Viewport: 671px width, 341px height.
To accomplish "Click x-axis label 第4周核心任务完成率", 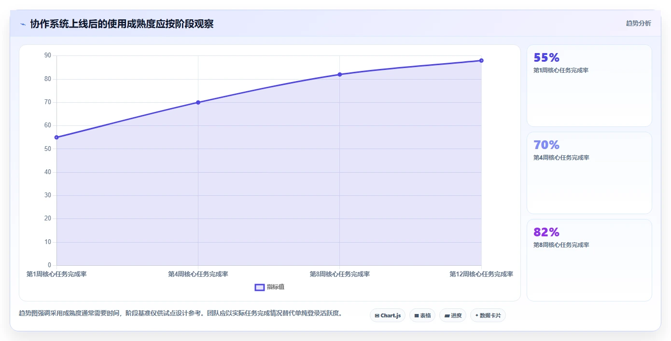I will coord(198,274).
